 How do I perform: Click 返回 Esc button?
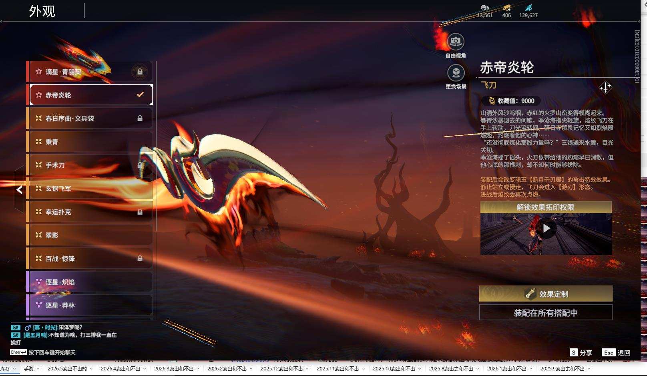point(616,352)
